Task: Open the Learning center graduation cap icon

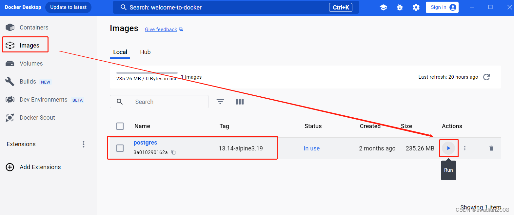Action: [383, 7]
